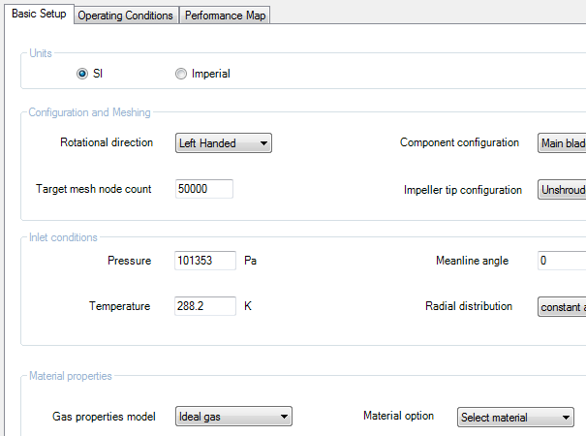Image resolution: width=586 pixels, height=436 pixels.
Task: Open the Impeller tip configuration dropdown
Action: click(562, 190)
